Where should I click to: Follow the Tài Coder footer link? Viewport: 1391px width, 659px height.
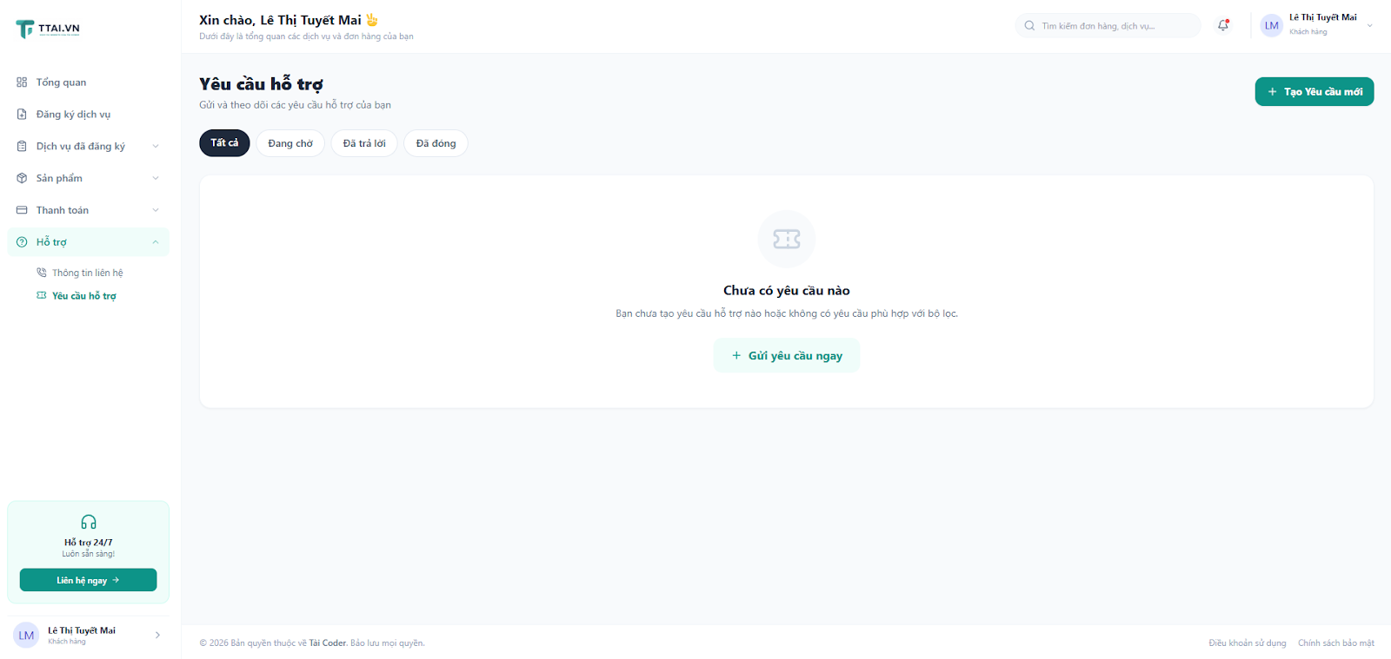(x=328, y=643)
